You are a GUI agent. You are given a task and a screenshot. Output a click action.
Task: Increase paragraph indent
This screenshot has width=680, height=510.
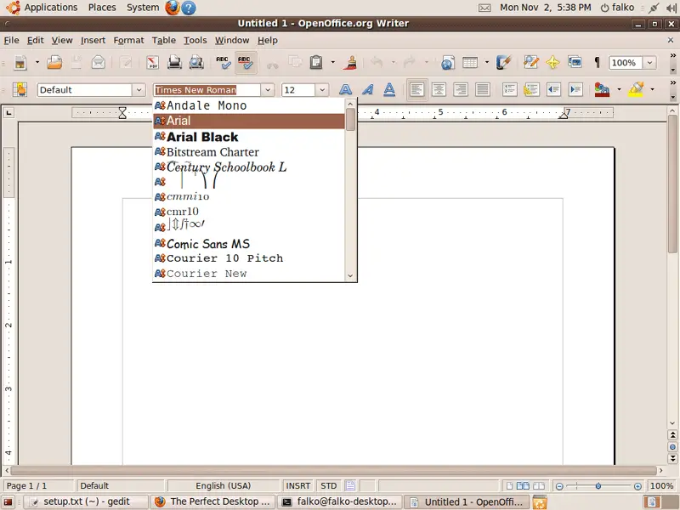[575, 90]
